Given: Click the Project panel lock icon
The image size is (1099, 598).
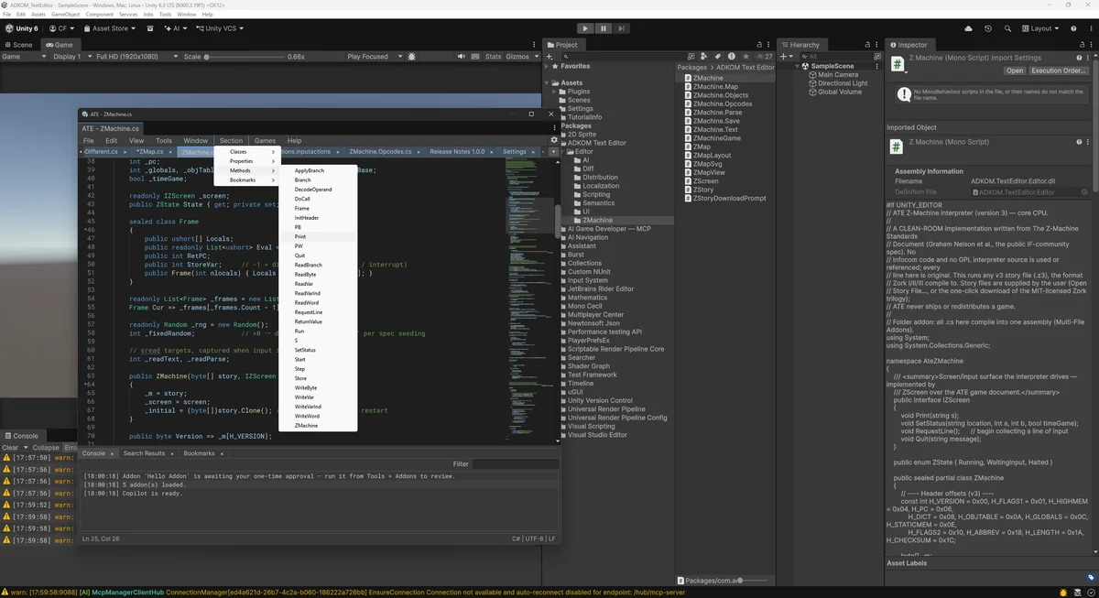Looking at the screenshot, I should pyautogui.click(x=757, y=45).
